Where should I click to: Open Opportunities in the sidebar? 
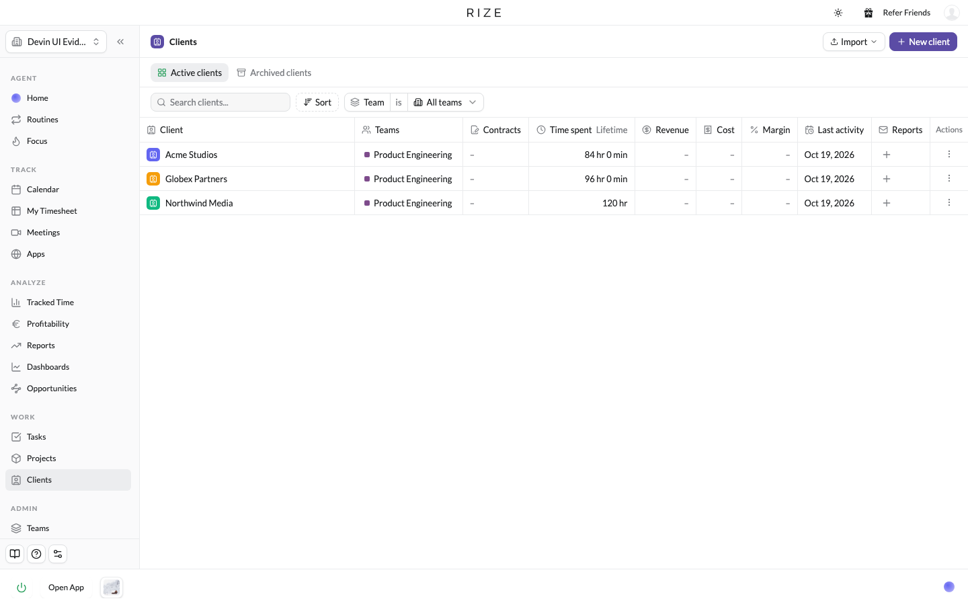pos(68,389)
